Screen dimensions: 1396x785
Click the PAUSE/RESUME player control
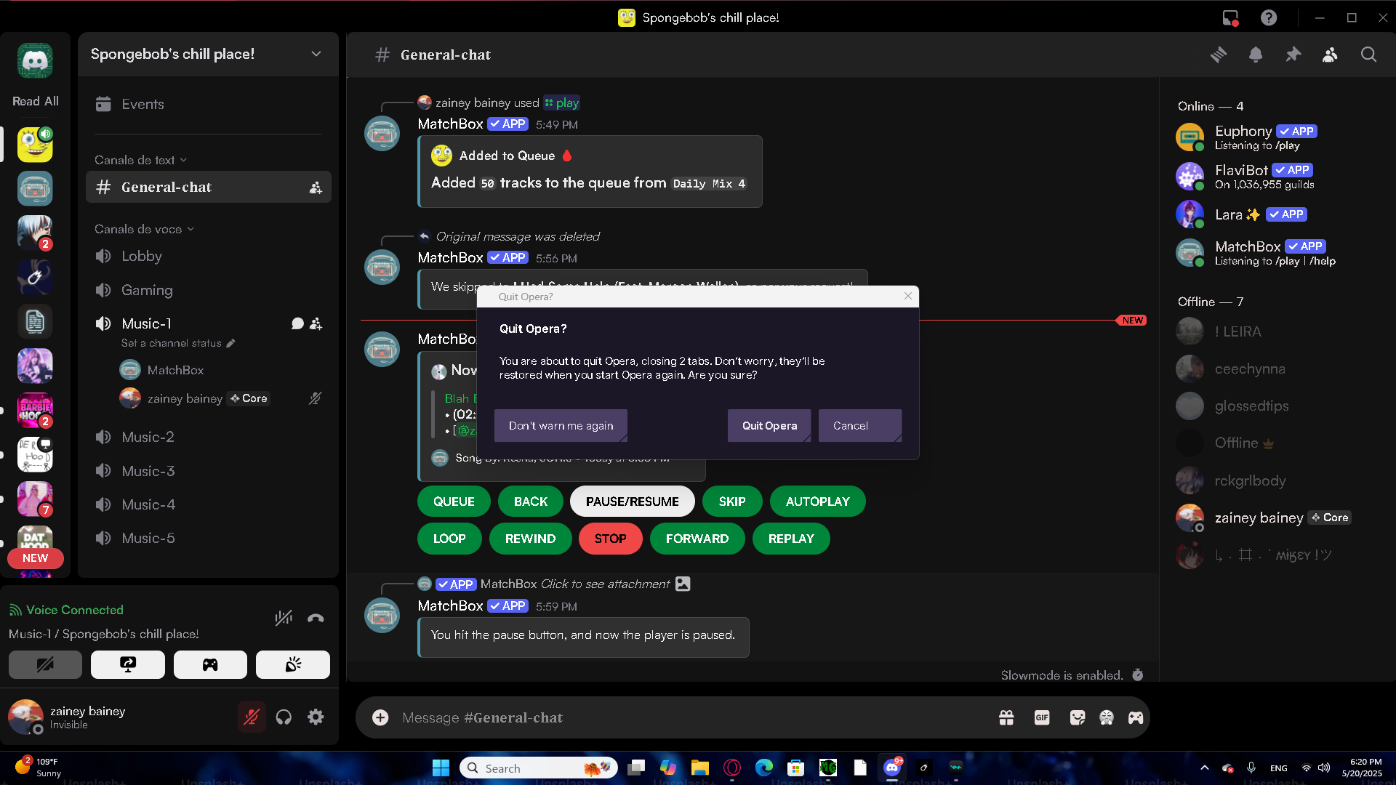coord(632,502)
